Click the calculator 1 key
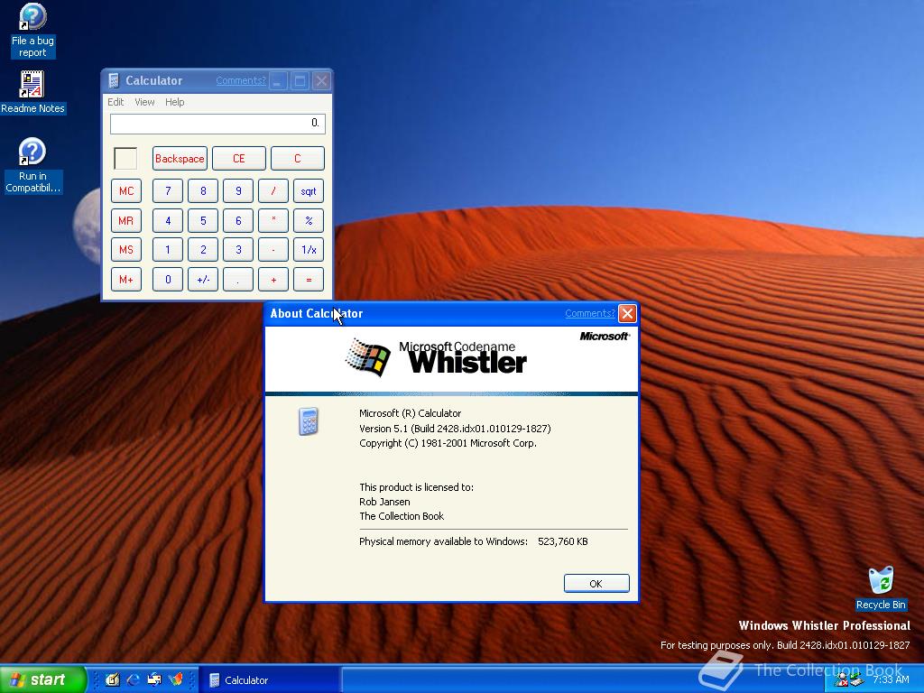924x693 pixels. tap(167, 250)
